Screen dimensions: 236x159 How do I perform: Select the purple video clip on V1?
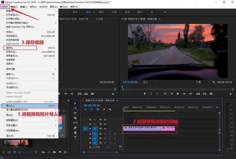point(142,128)
